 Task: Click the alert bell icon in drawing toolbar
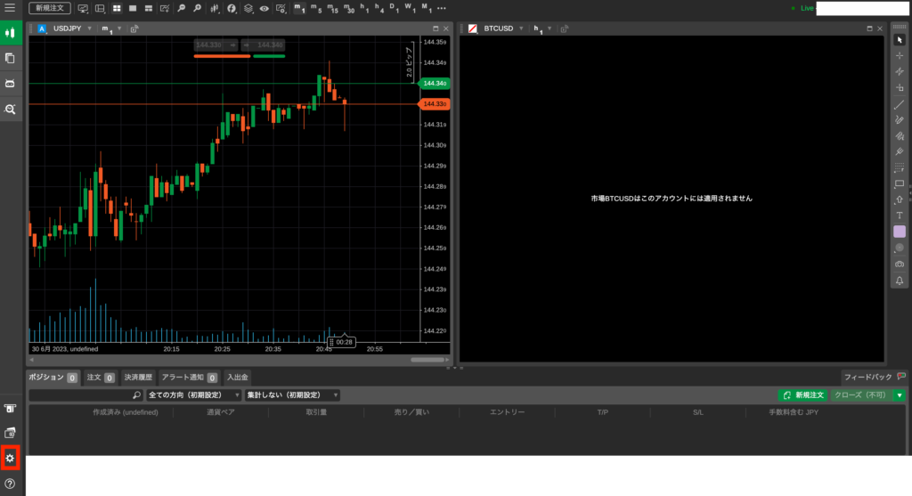899,281
